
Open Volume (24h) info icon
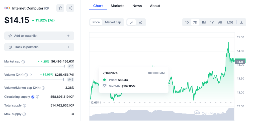pyautogui.click(x=26, y=75)
